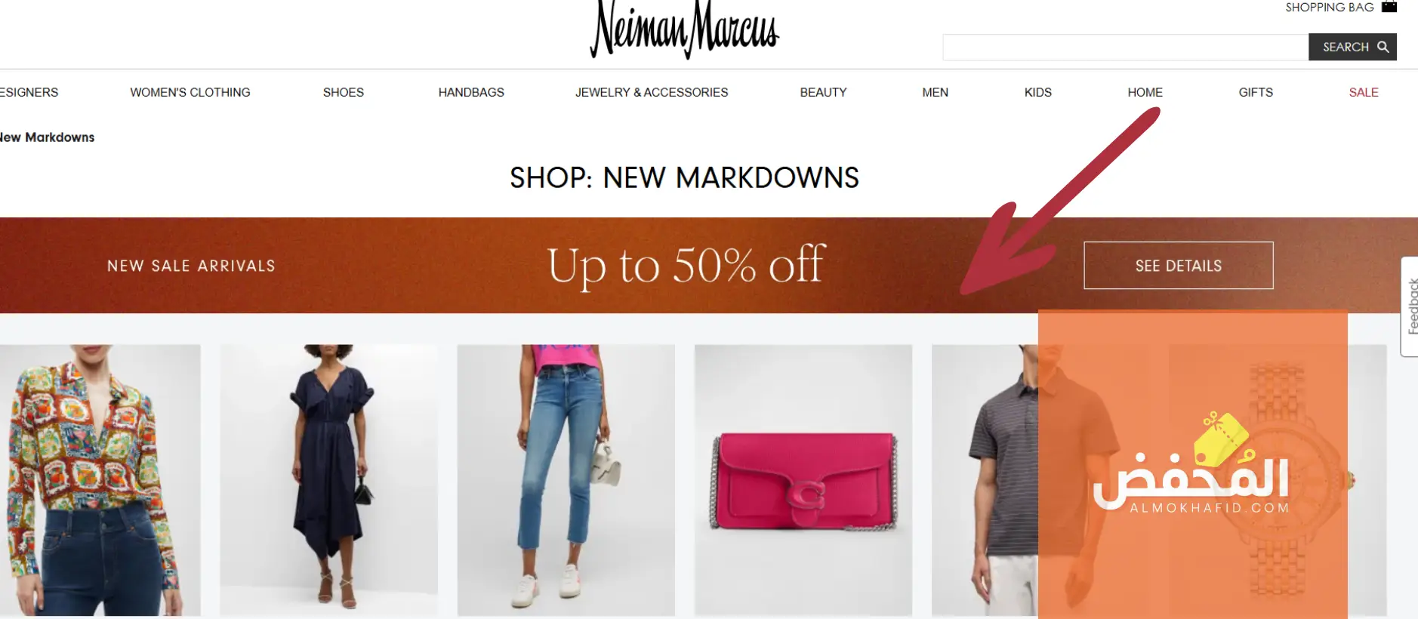Open the Men menu
The image size is (1418, 619).
tap(935, 92)
